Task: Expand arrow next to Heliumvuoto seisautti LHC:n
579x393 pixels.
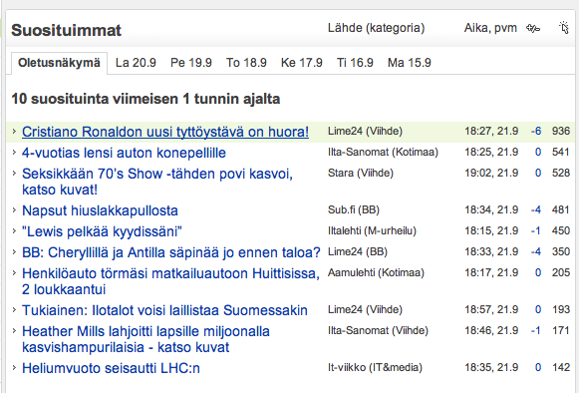Action: click(x=14, y=368)
